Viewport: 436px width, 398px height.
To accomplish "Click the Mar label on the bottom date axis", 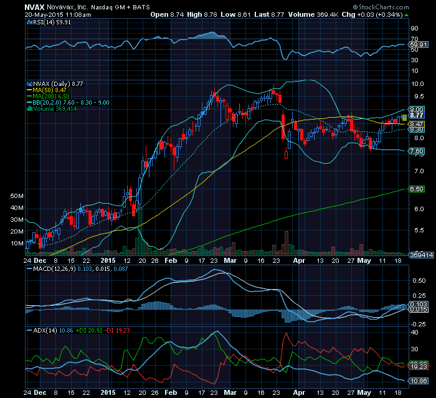I will (x=230, y=393).
